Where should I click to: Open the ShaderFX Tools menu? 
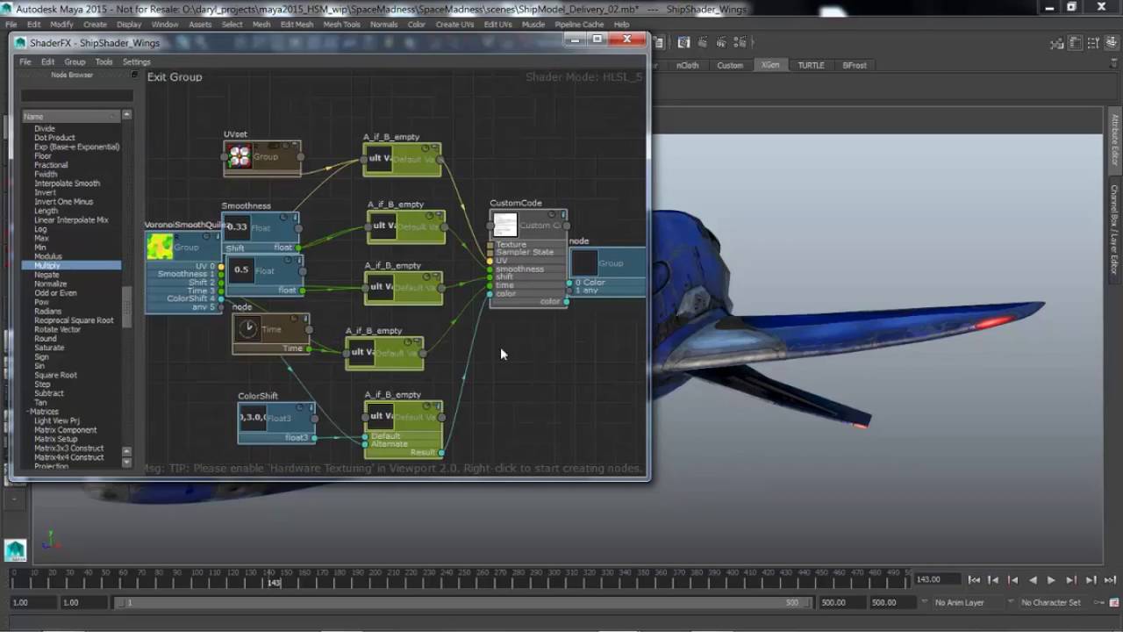pos(104,61)
